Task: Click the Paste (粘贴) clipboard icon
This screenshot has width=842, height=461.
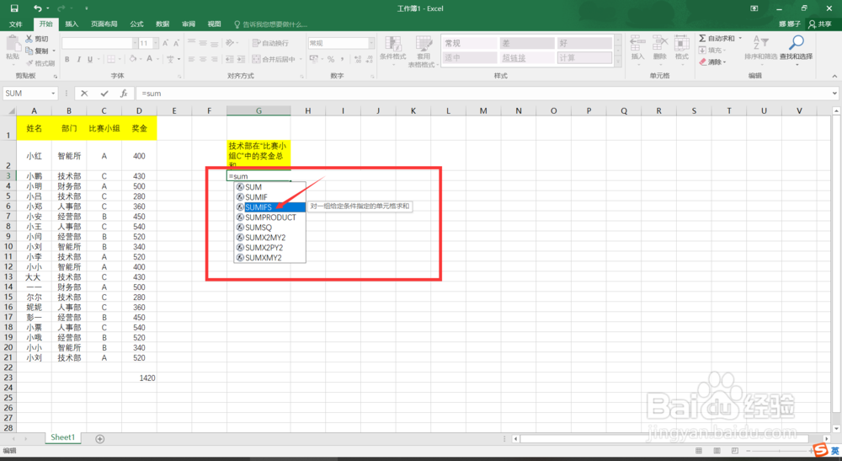Action: click(13, 44)
